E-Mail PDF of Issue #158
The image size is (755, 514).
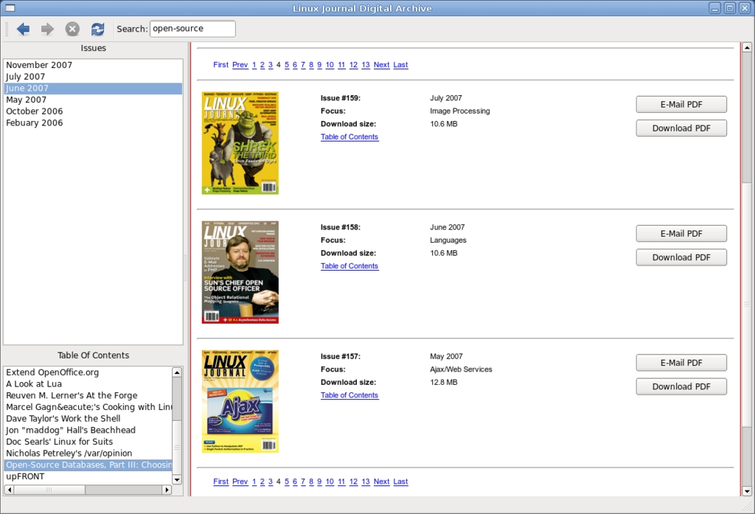tap(681, 234)
